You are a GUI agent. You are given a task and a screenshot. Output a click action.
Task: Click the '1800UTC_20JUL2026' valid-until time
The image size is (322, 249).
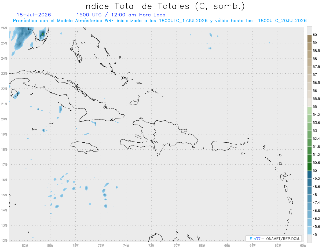pos(282,21)
